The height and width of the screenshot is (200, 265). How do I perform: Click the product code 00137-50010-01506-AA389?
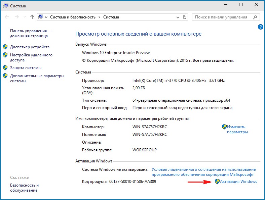click(133, 182)
